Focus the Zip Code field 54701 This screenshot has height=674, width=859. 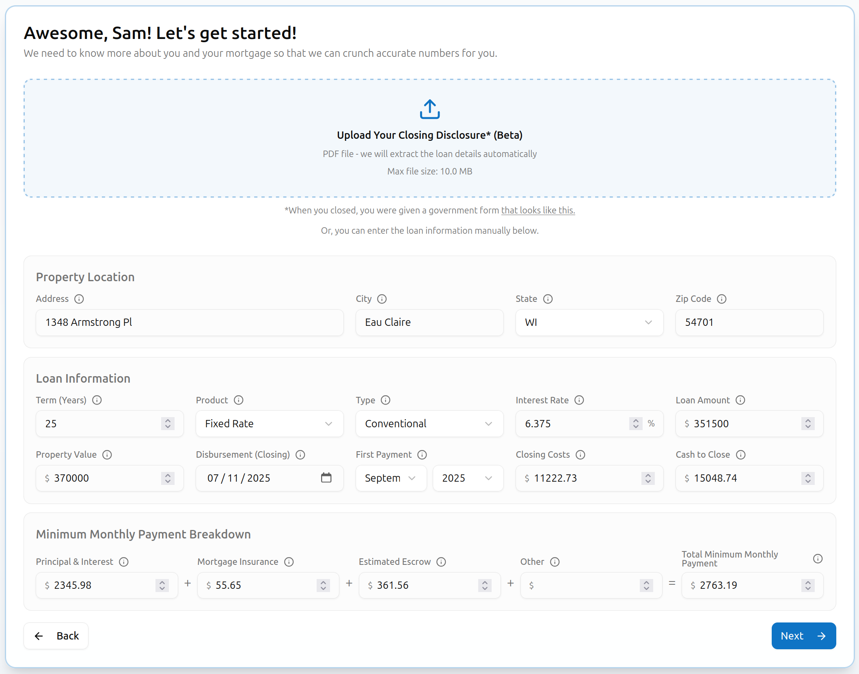coord(749,323)
